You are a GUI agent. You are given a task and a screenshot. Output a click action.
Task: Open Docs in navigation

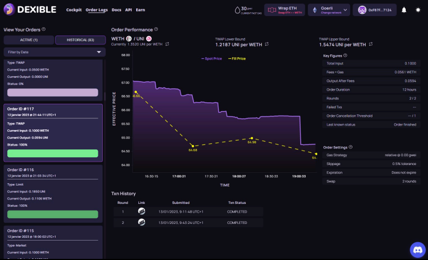coord(116,10)
